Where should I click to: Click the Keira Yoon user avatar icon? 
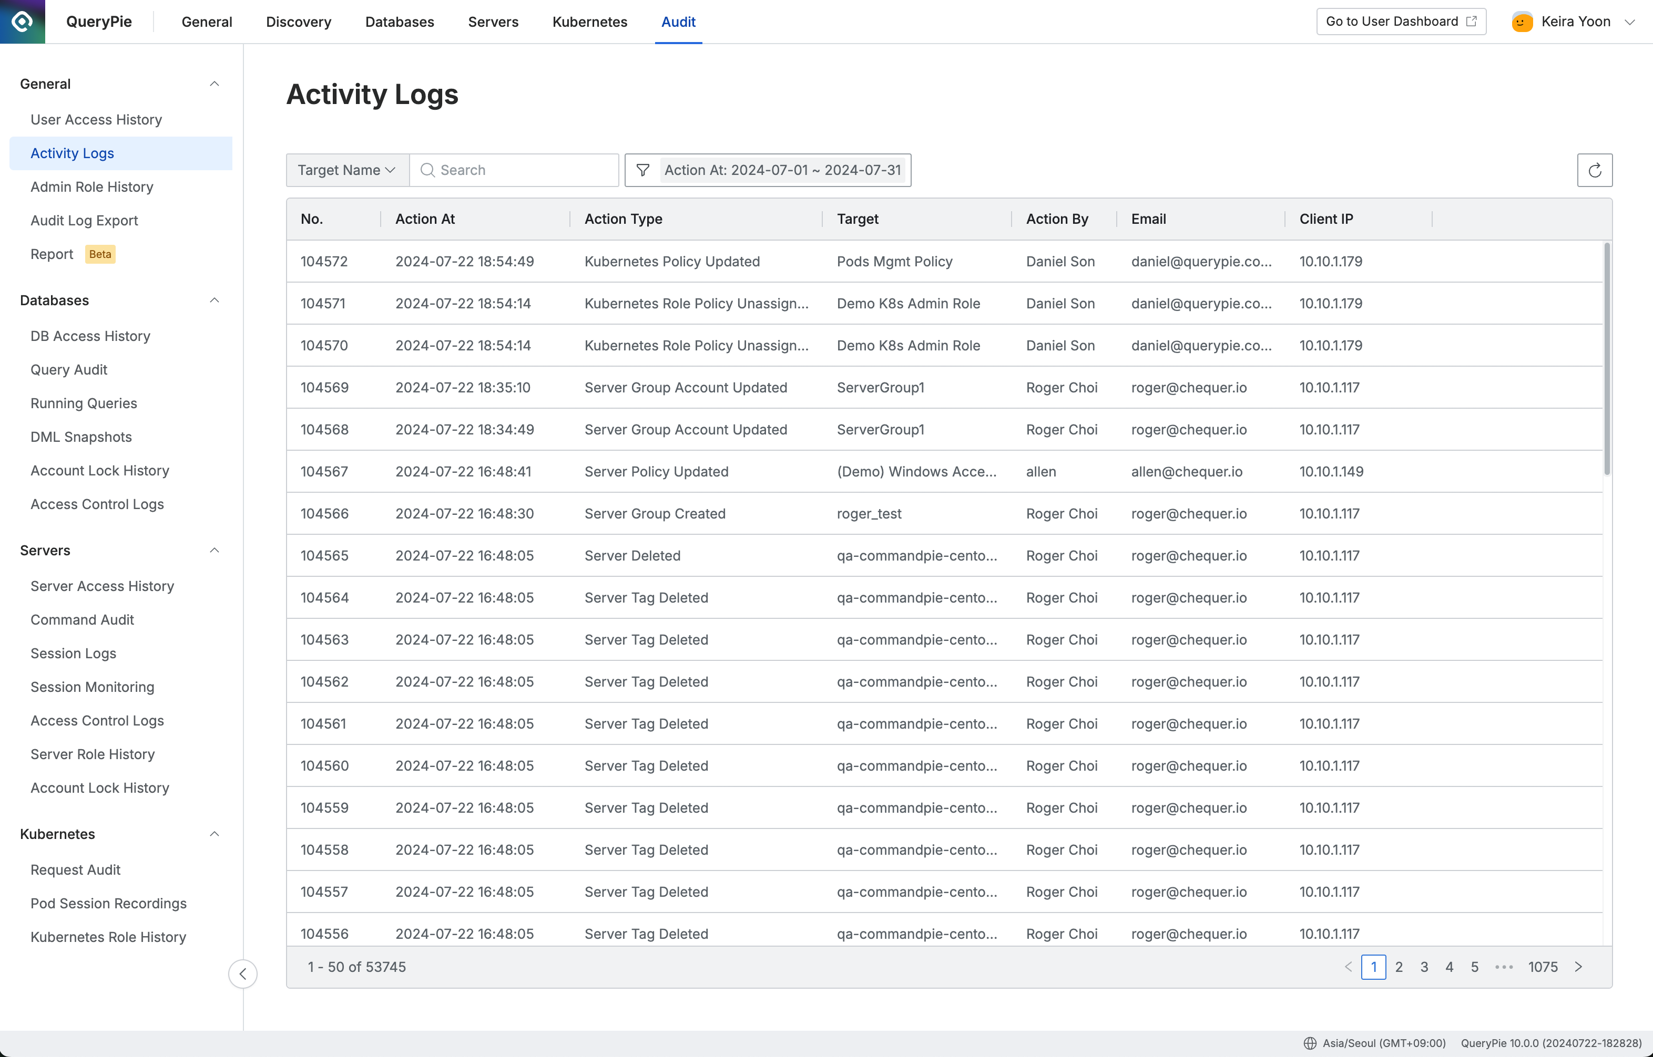pos(1522,22)
